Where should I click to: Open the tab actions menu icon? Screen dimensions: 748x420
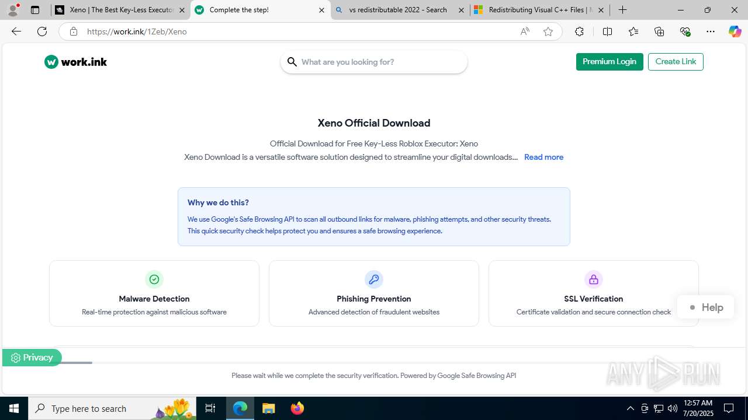click(x=35, y=10)
